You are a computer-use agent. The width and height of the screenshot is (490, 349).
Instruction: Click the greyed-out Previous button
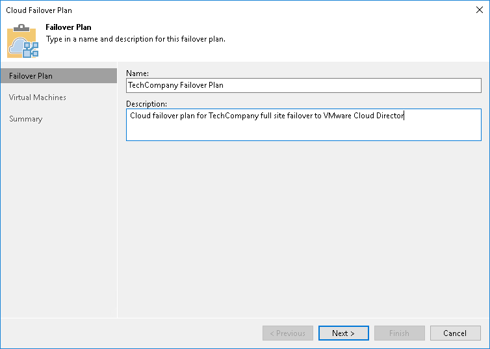[287, 333]
